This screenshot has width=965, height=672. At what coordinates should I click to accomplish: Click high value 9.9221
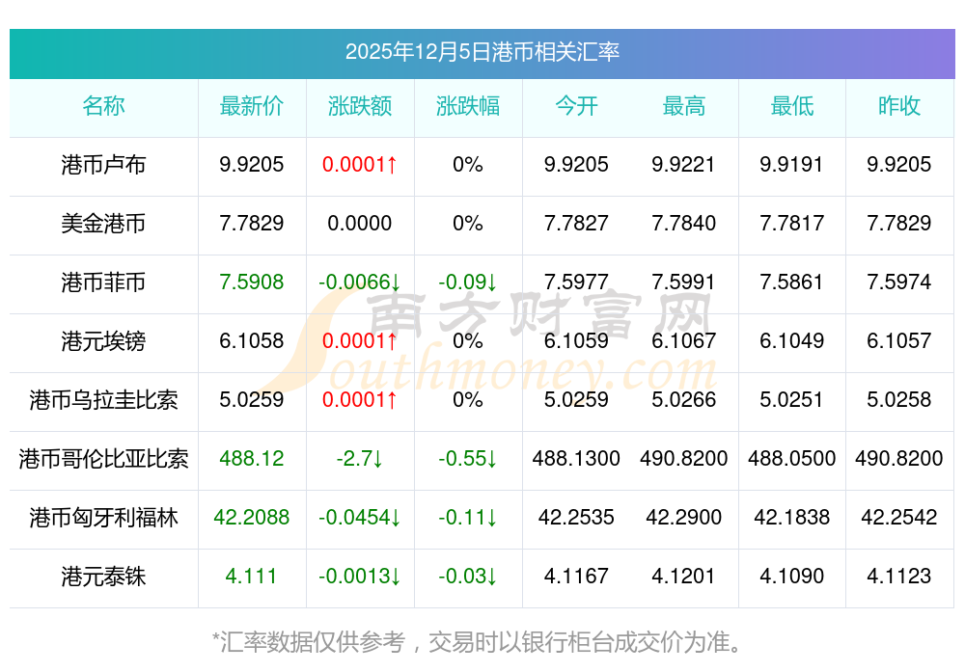click(x=684, y=165)
